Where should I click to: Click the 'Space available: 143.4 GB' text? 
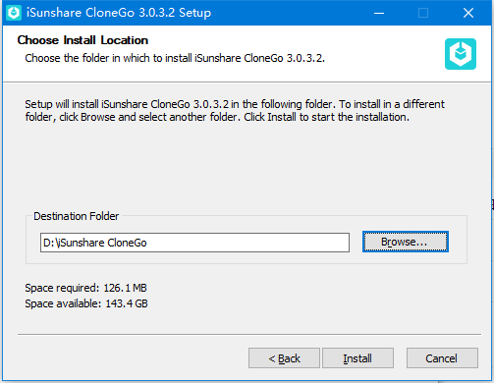pyautogui.click(x=86, y=303)
